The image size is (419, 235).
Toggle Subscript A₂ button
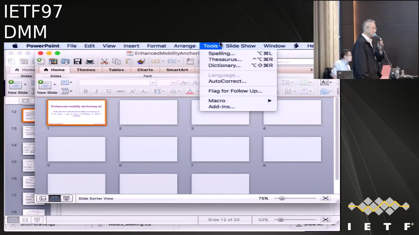144,91
